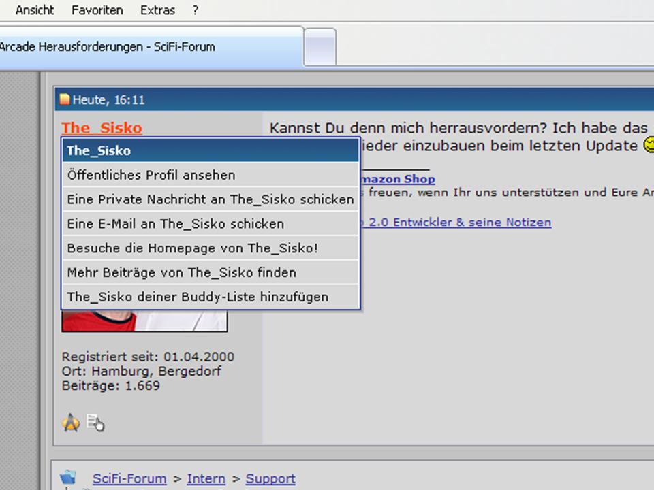Click the Starfleet badge icon under the profile
654x490 pixels.
coord(71,423)
